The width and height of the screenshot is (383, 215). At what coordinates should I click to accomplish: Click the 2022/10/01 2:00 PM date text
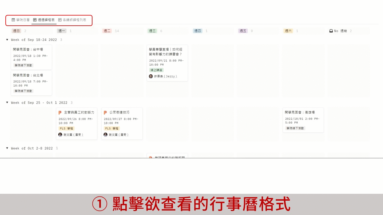coord(303,121)
